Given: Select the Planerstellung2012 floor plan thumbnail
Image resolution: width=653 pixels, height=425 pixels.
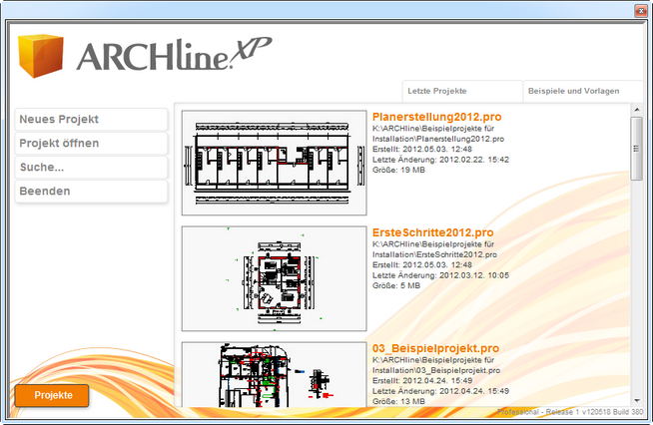Looking at the screenshot, I should (x=274, y=163).
